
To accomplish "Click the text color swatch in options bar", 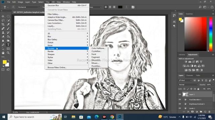I will (120, 7).
